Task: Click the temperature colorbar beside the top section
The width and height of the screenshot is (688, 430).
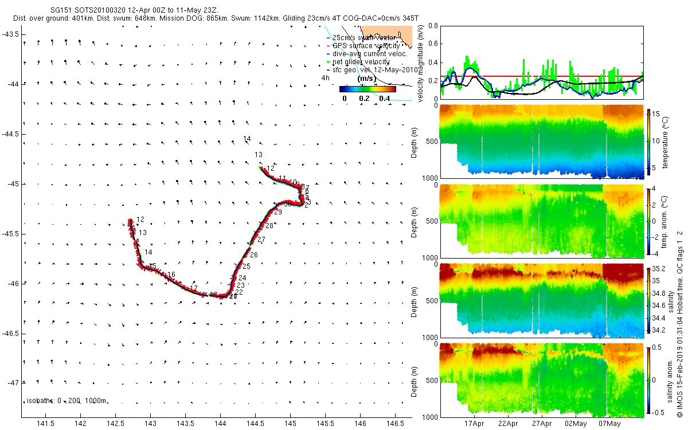Action: 649,142
